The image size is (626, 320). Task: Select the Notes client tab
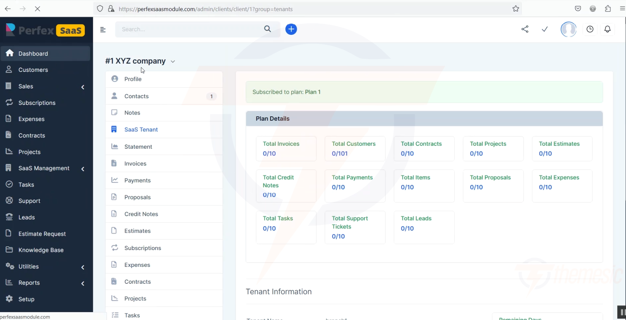[164, 113]
